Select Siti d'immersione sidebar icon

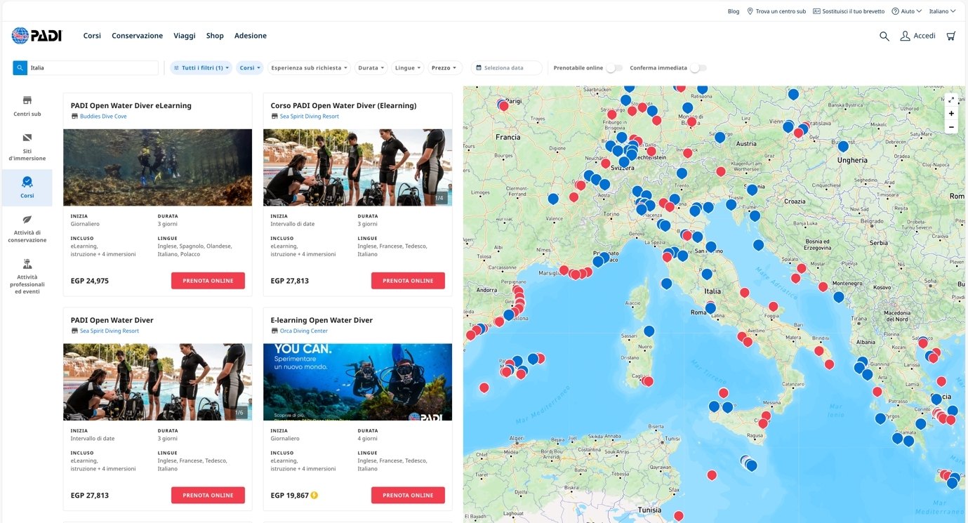(x=27, y=138)
